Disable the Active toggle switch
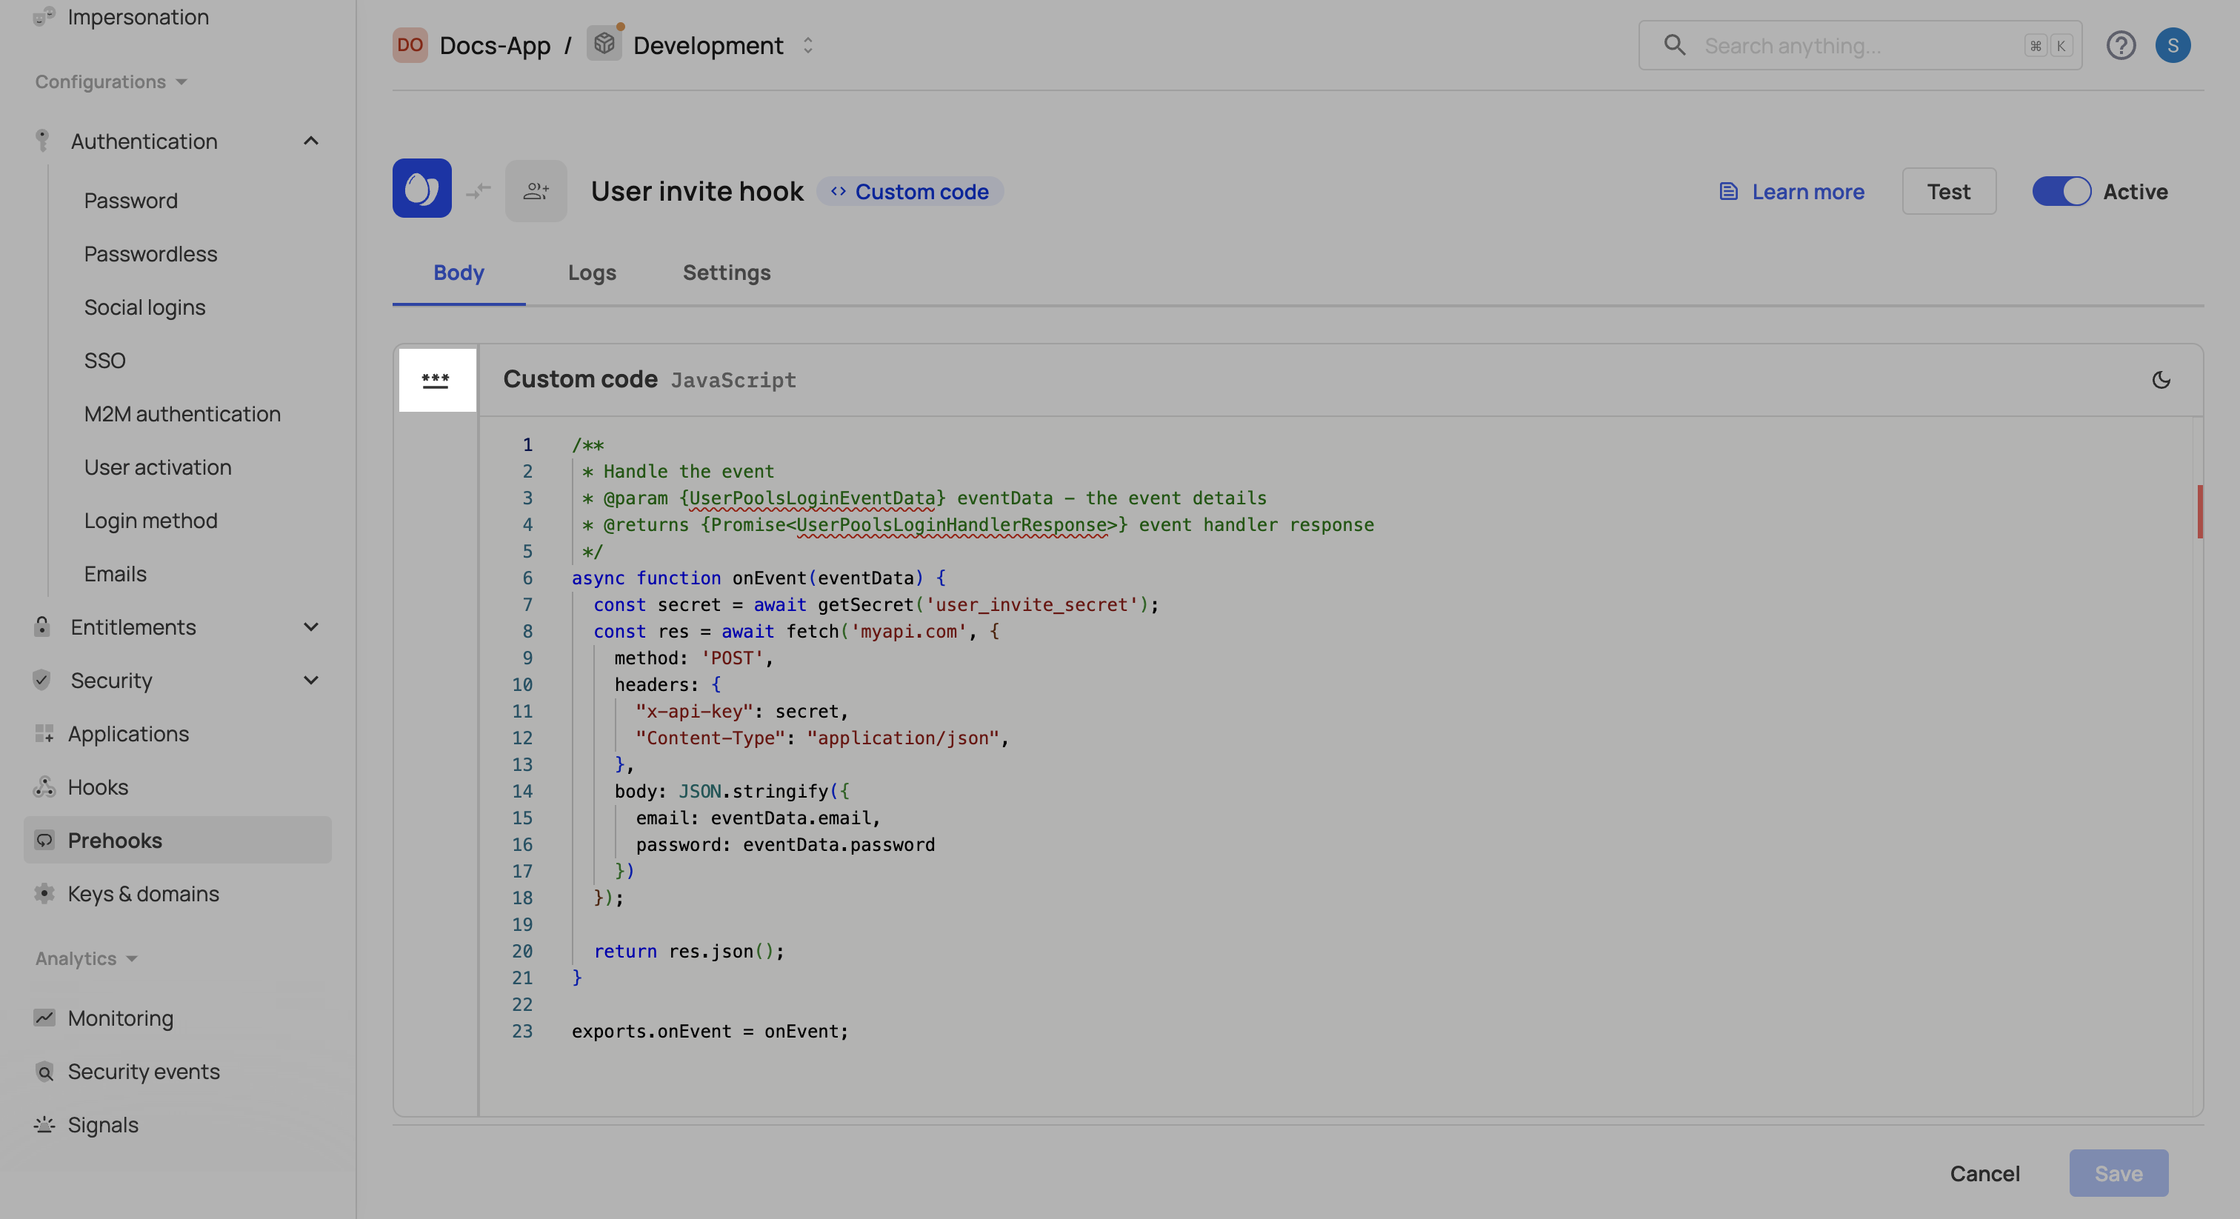This screenshot has height=1219, width=2240. pos(2060,191)
